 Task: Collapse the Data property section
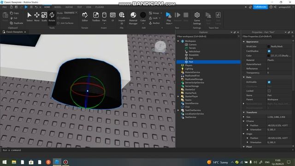pos(244,77)
